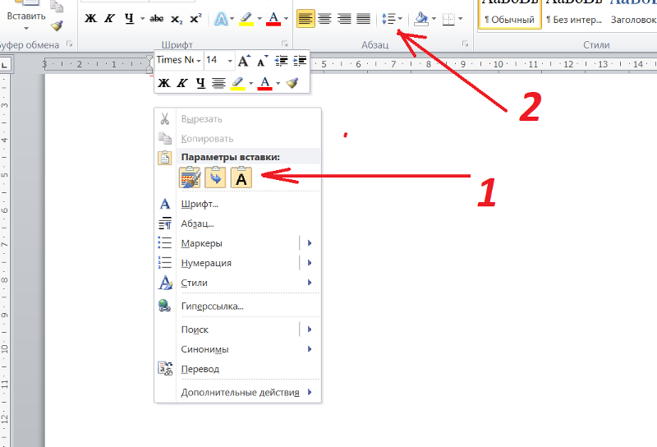This screenshot has width=657, height=447.
Task: Toggle Underline (Ч) in the ribbon
Action: pyautogui.click(x=129, y=19)
